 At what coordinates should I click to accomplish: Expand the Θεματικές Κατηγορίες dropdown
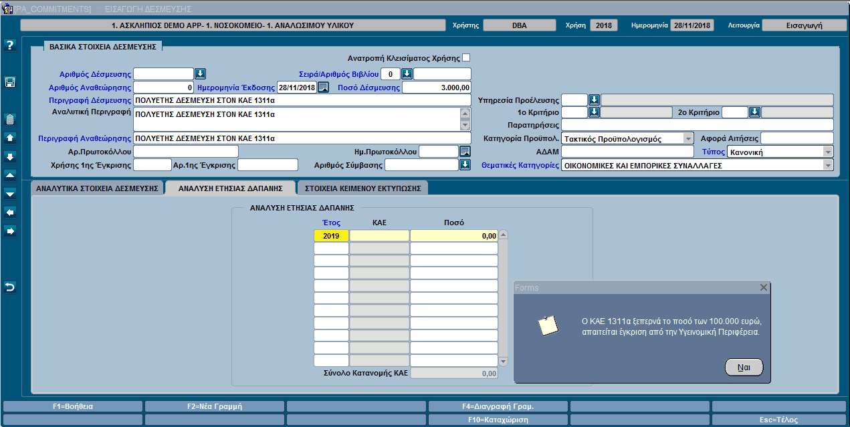click(x=828, y=164)
